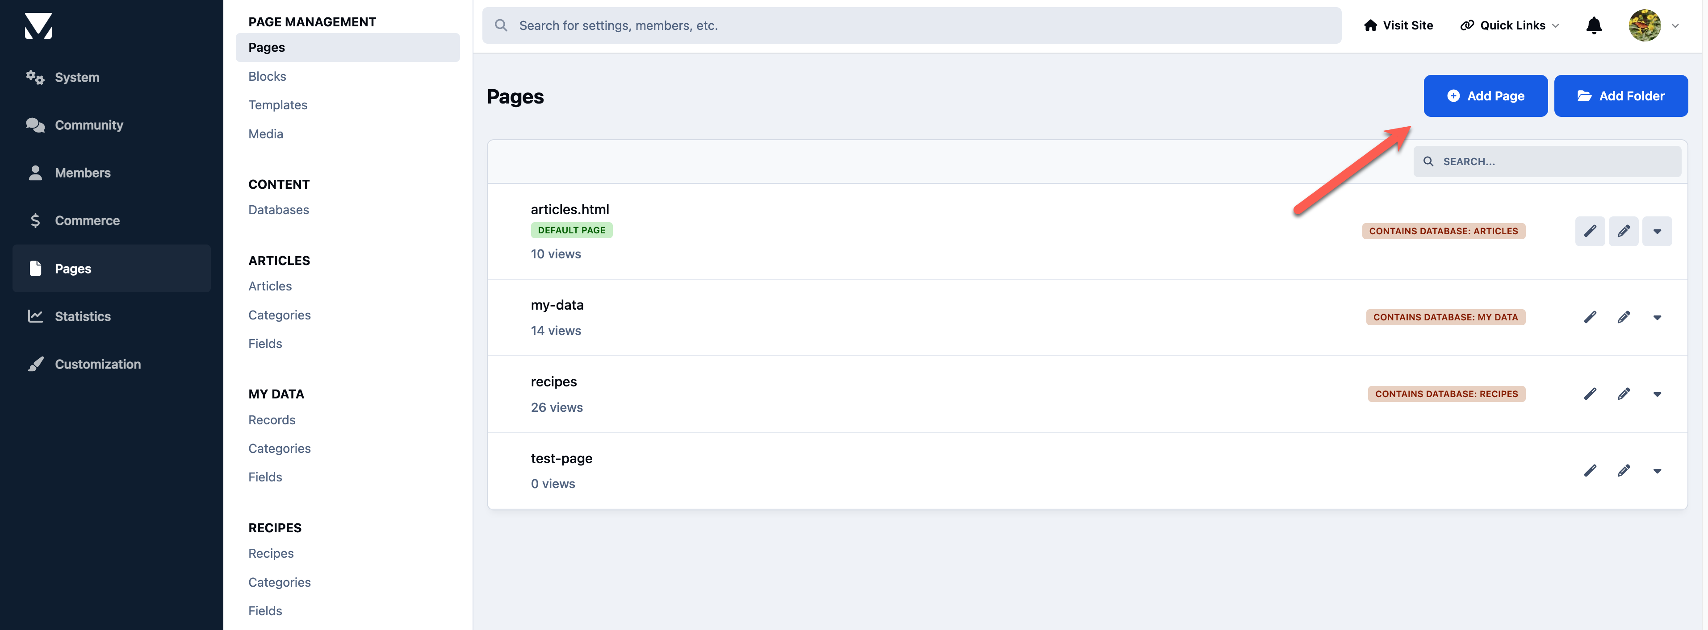This screenshot has height=630, width=1708.
Task: Click the slim pen icon in test-page row
Action: coord(1590,471)
